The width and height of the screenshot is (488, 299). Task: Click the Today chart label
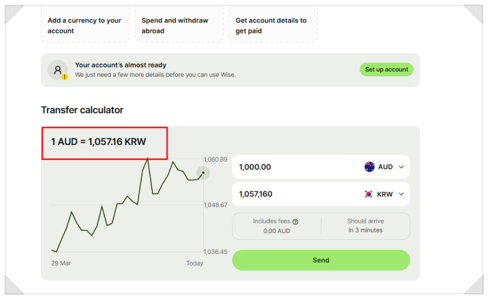point(195,263)
